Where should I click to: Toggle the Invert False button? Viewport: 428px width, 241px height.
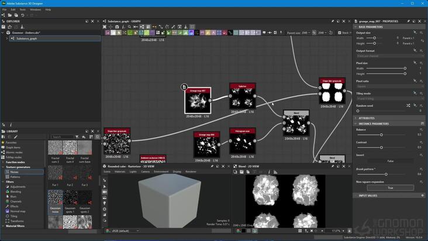point(391,161)
